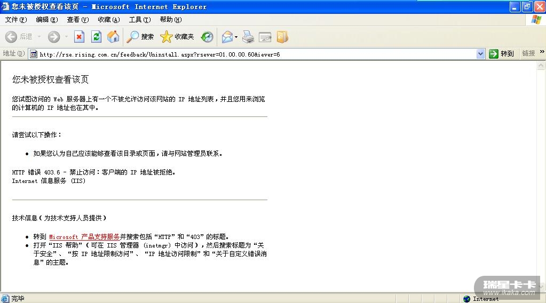Click the IE icon in title bar
Viewport: 546px width, 303px height.
[5, 6]
